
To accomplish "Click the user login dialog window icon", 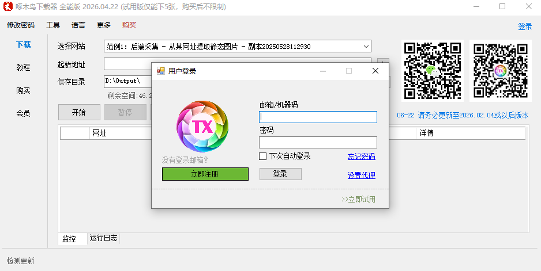I will click(x=161, y=71).
